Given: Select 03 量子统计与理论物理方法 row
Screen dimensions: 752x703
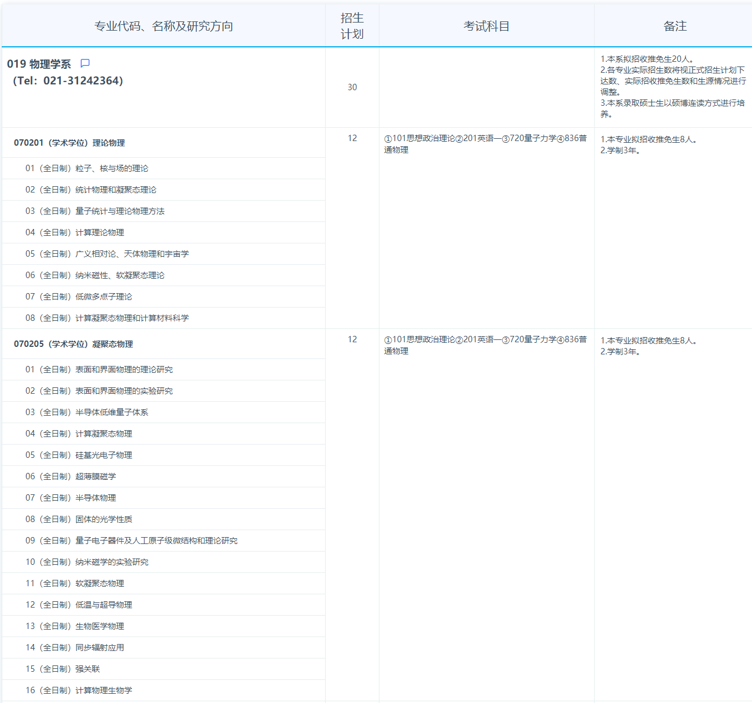Looking at the screenshot, I should pyautogui.click(x=95, y=211).
